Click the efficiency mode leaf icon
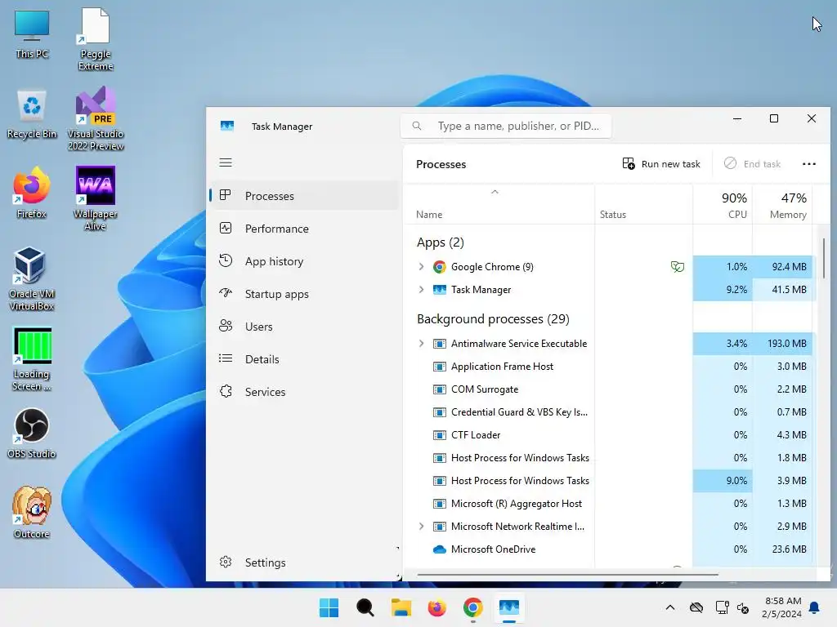Screen dimensions: 837x627 point(678,267)
